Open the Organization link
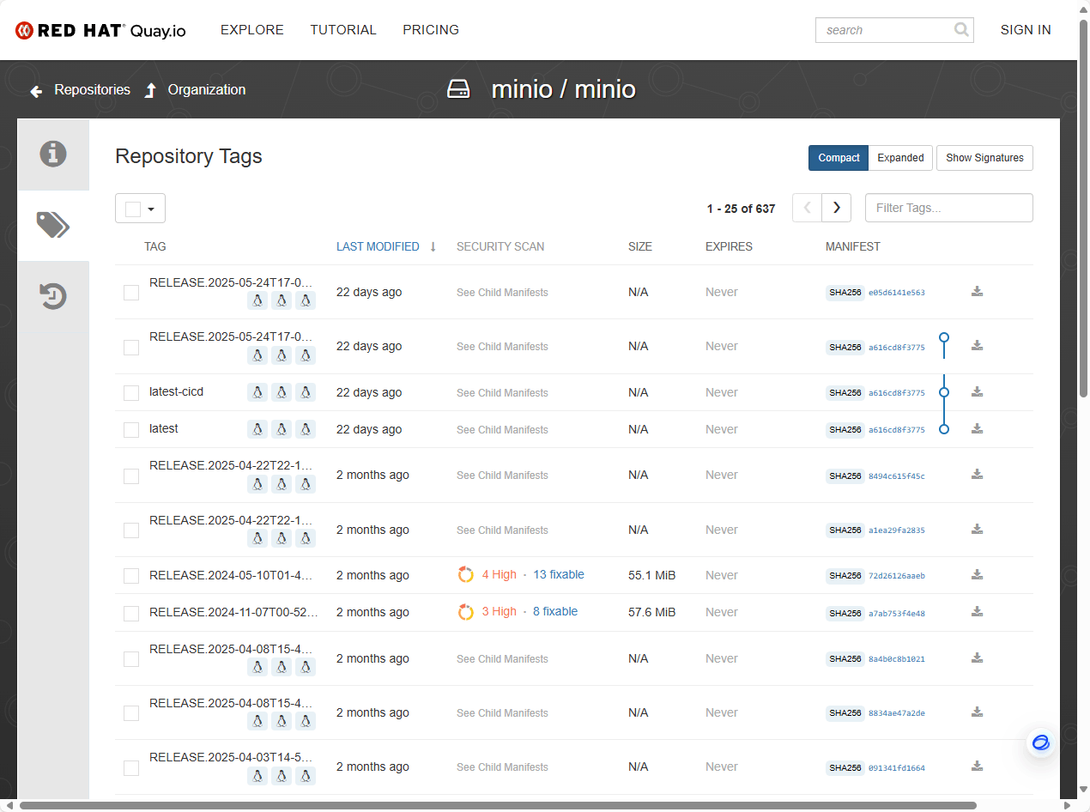 (207, 90)
